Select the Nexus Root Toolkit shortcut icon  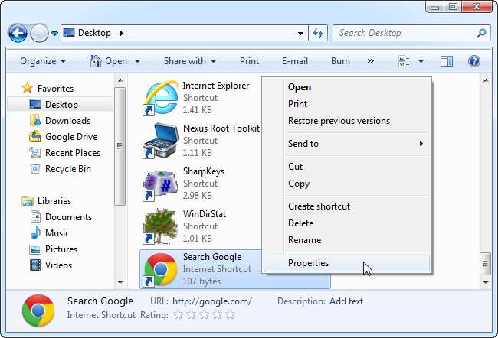point(161,141)
